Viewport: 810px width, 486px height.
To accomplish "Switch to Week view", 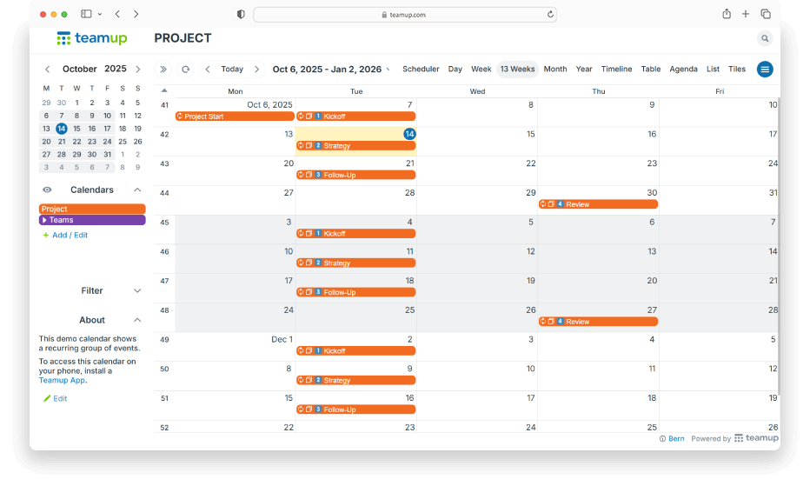I will pyautogui.click(x=481, y=70).
